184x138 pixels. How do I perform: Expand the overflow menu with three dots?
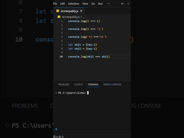tap(108, 4)
